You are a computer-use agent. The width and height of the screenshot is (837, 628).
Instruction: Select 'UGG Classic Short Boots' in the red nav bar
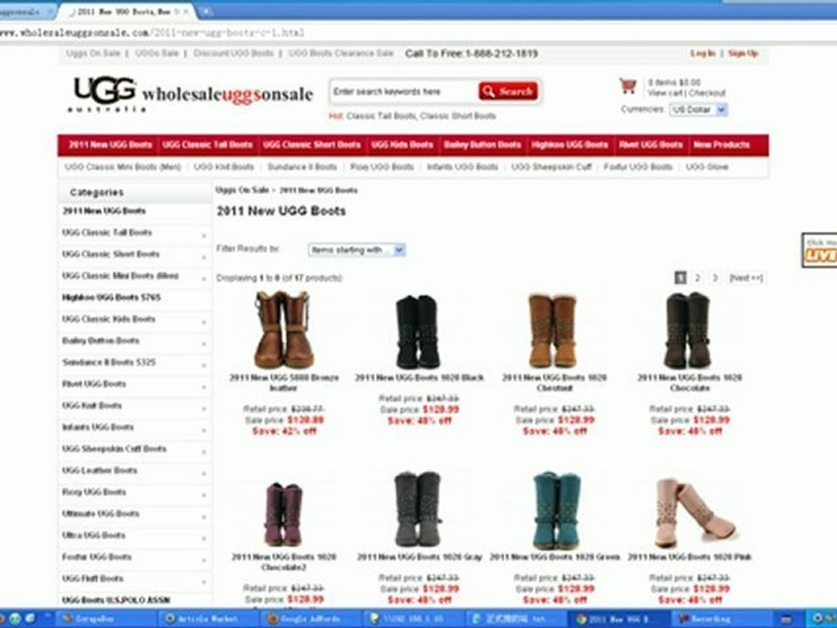(312, 145)
